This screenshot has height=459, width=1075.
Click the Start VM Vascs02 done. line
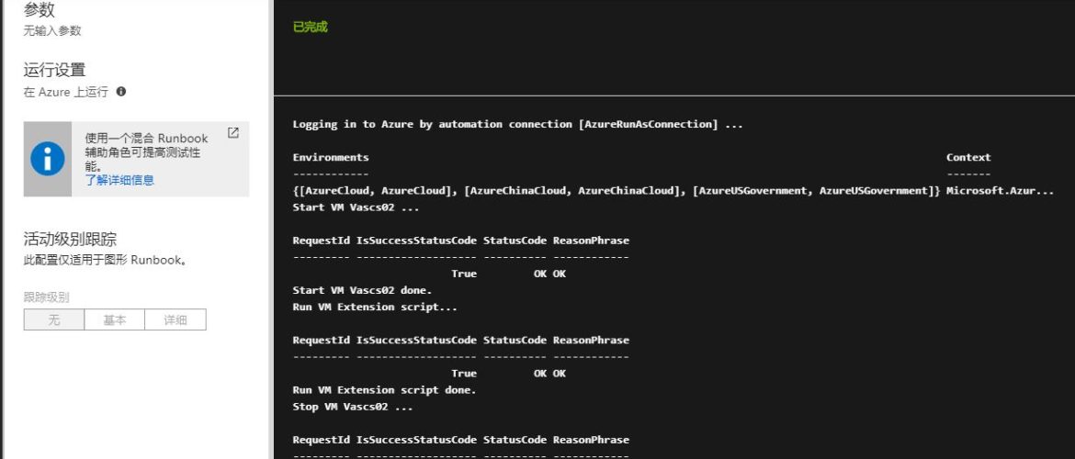pos(362,290)
